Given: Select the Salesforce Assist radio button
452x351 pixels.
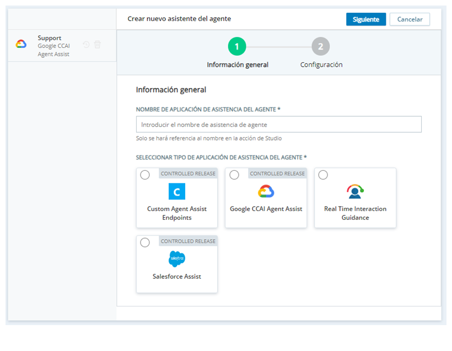Looking at the screenshot, I should (145, 242).
